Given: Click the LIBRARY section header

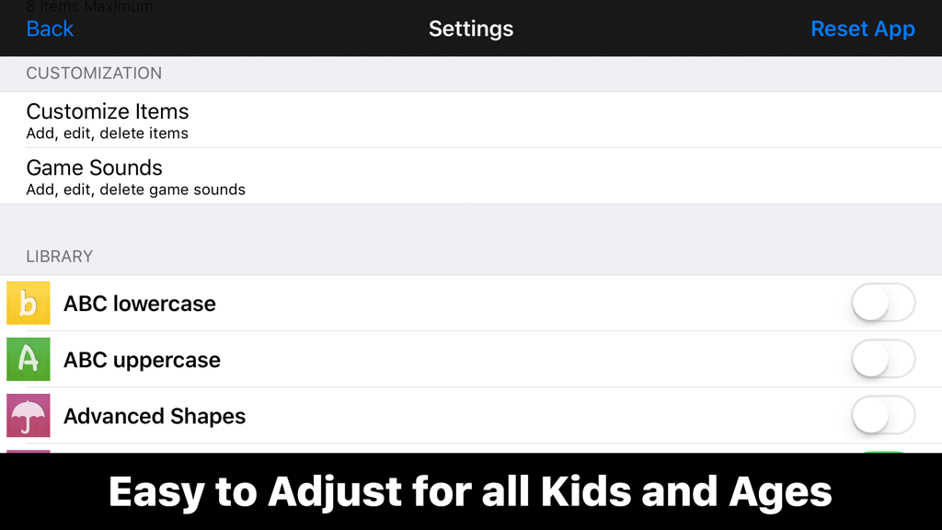Looking at the screenshot, I should (59, 257).
